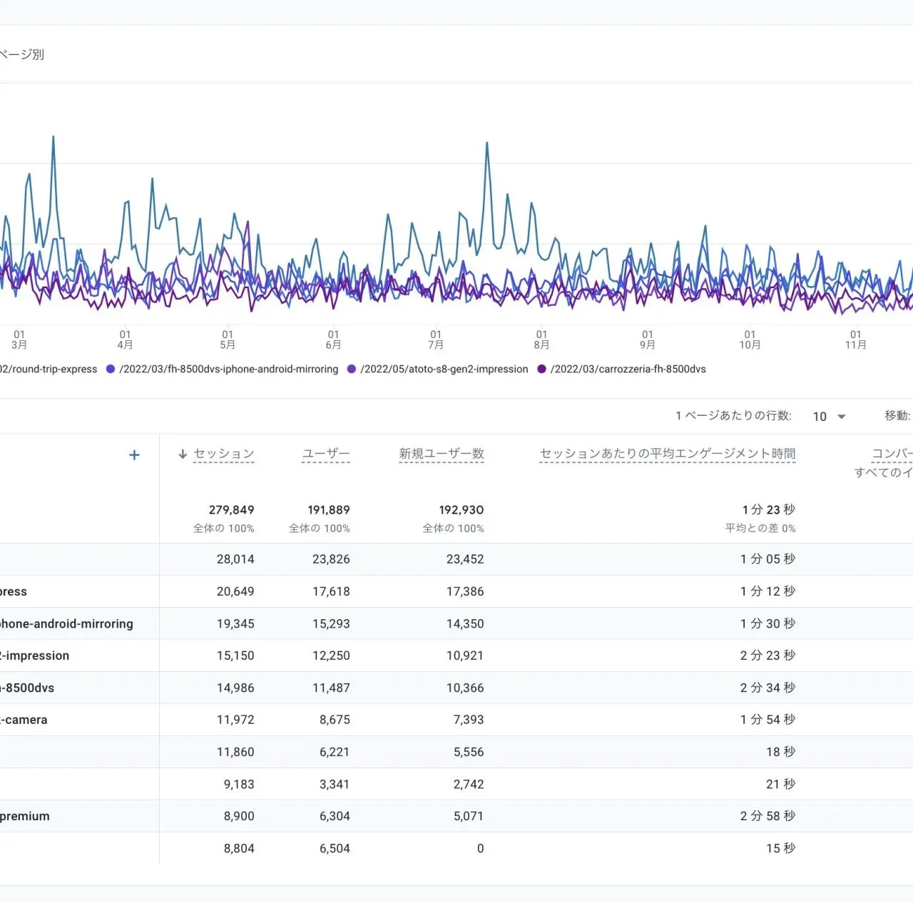Click the users cell 12,250
913x903 pixels.
coord(331,655)
